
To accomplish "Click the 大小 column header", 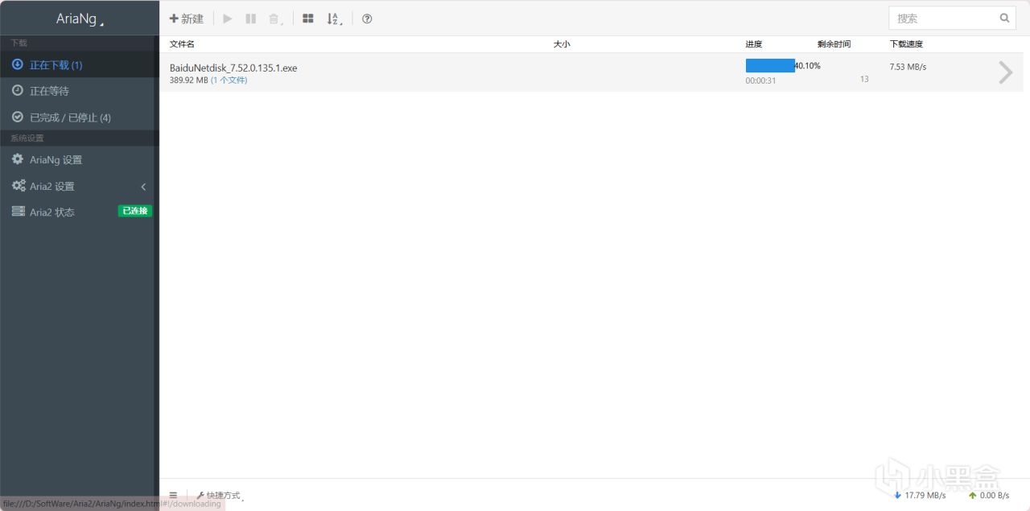I will [x=562, y=44].
